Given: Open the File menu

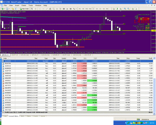Looking at the screenshot, I should tap(5, 5).
